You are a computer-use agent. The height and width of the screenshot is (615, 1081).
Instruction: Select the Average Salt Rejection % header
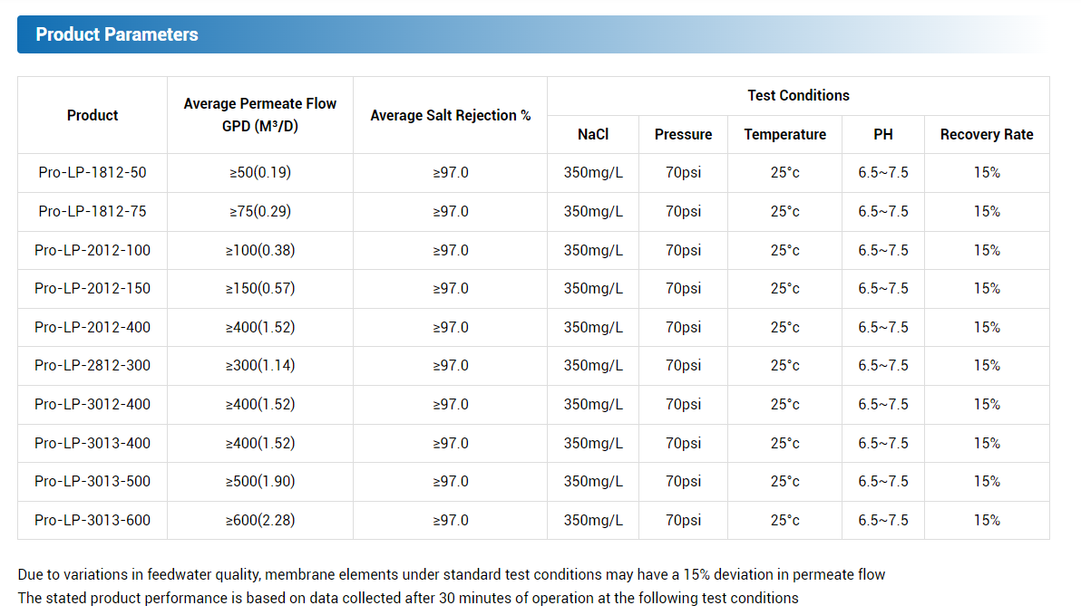450,115
